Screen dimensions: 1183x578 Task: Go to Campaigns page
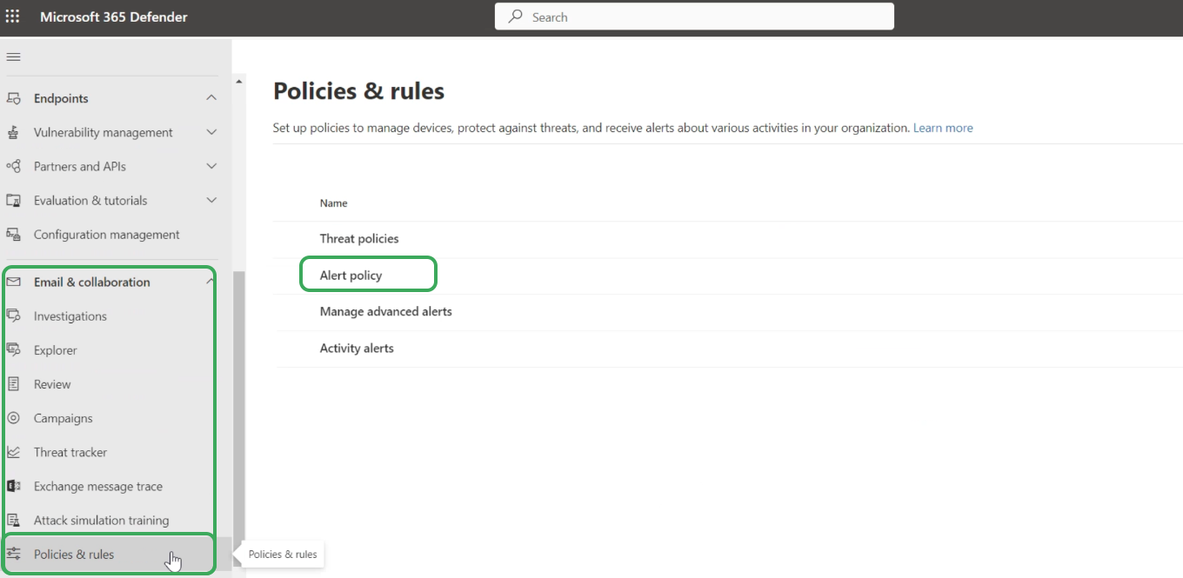coord(63,418)
